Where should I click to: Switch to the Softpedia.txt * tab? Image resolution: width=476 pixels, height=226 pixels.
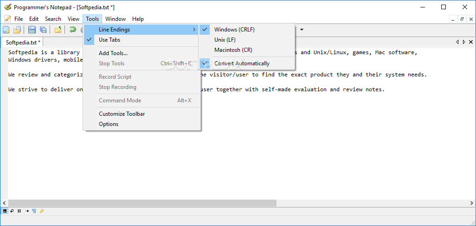(23, 42)
